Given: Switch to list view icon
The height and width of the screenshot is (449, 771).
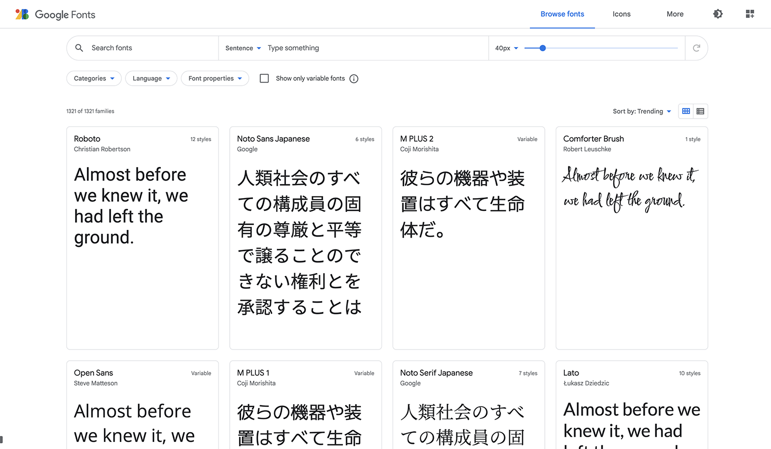Looking at the screenshot, I should pyautogui.click(x=701, y=111).
